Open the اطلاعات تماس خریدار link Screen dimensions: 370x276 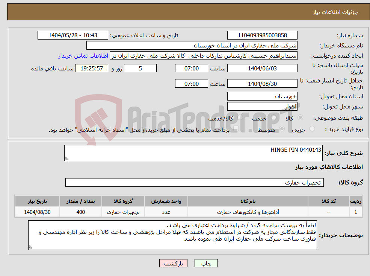pyautogui.click(x=83, y=56)
